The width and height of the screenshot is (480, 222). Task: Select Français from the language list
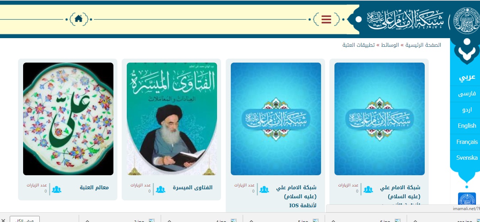tap(467, 142)
